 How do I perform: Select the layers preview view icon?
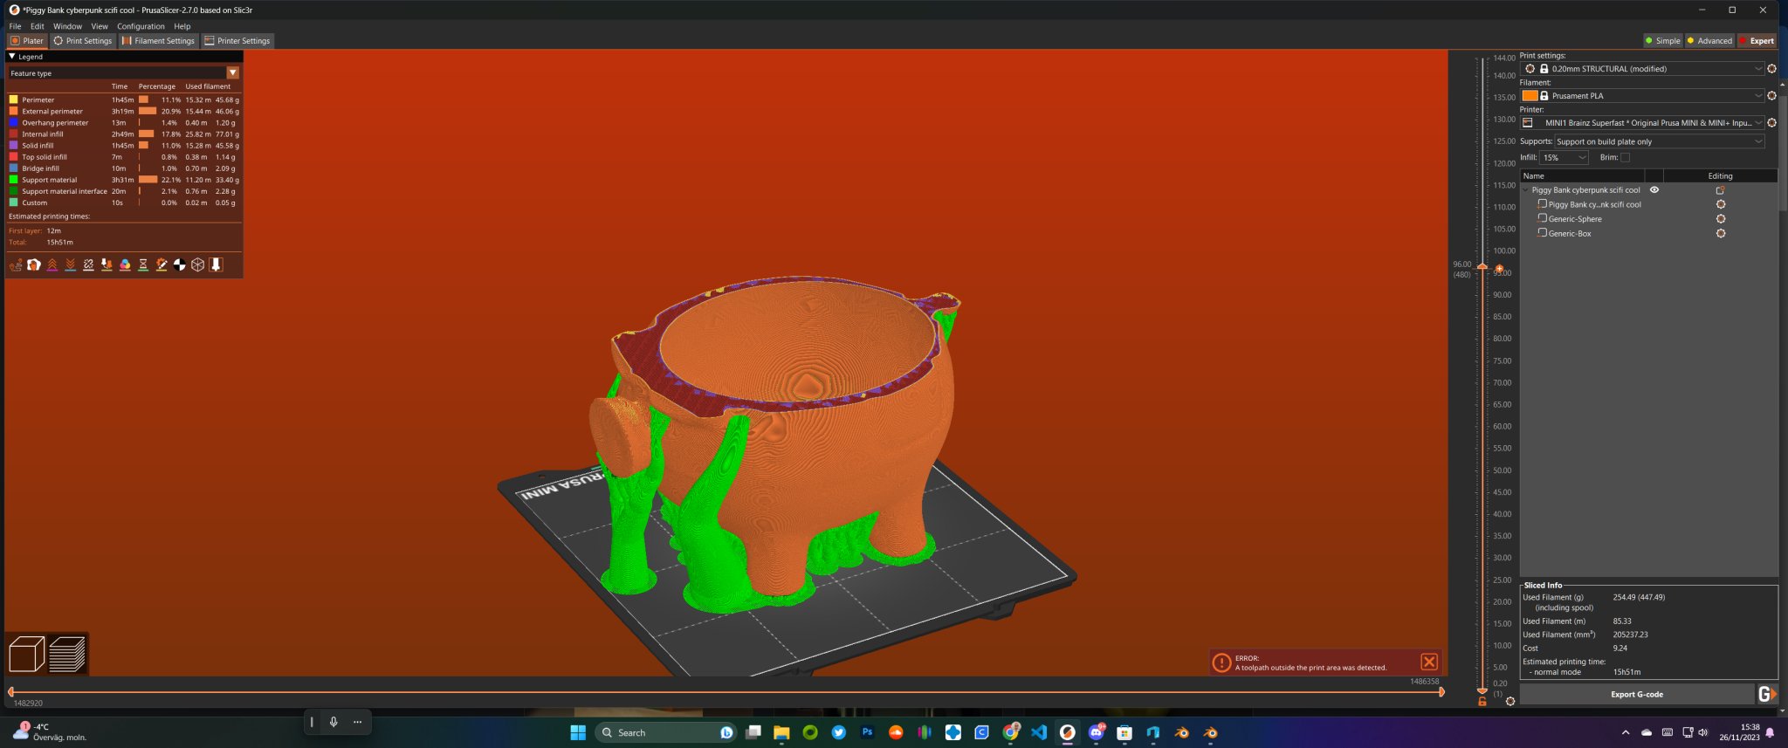pyautogui.click(x=67, y=654)
